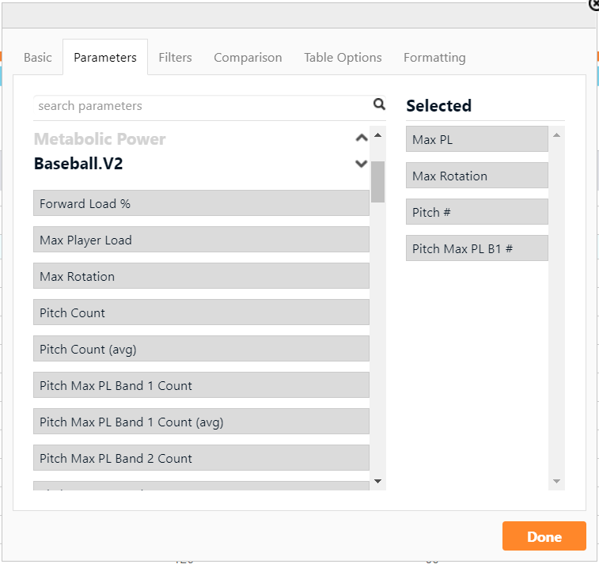599x564 pixels.
Task: Switch to the Basic tab
Action: click(x=38, y=58)
